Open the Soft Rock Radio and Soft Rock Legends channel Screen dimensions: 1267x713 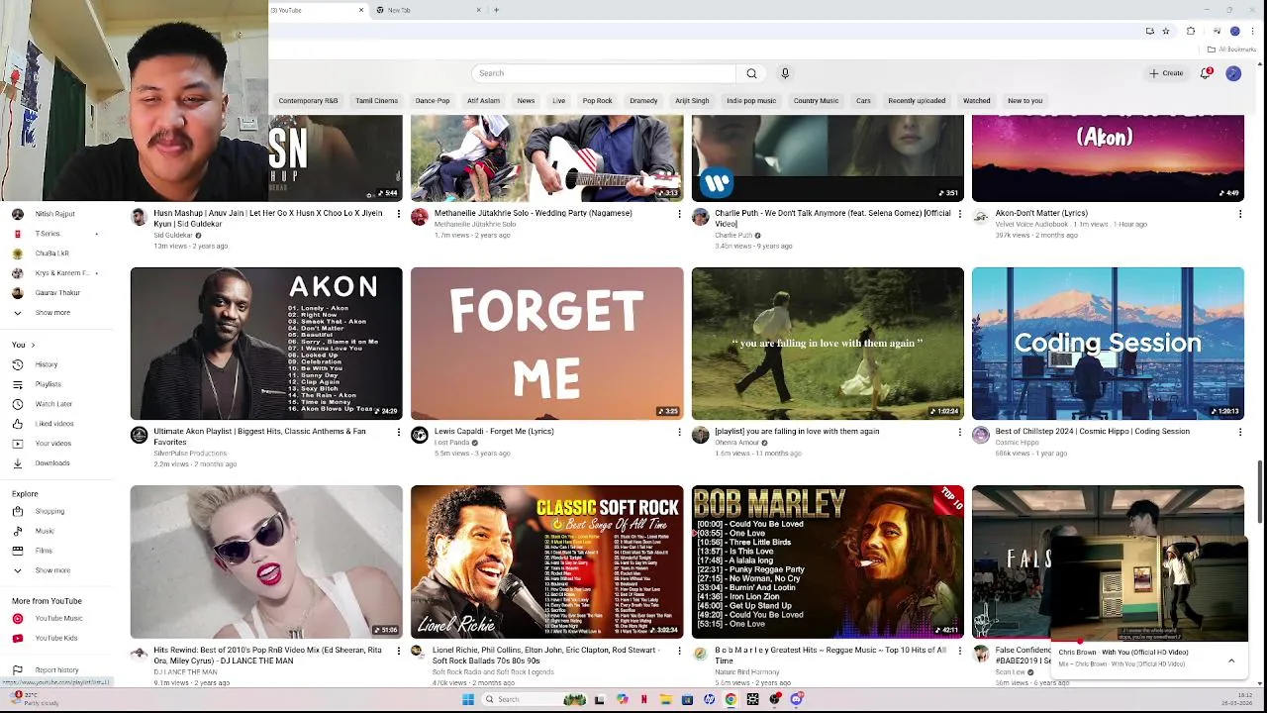[492, 672]
